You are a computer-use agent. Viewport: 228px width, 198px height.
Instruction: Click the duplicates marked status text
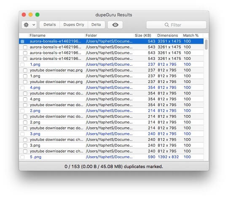coord(114,166)
